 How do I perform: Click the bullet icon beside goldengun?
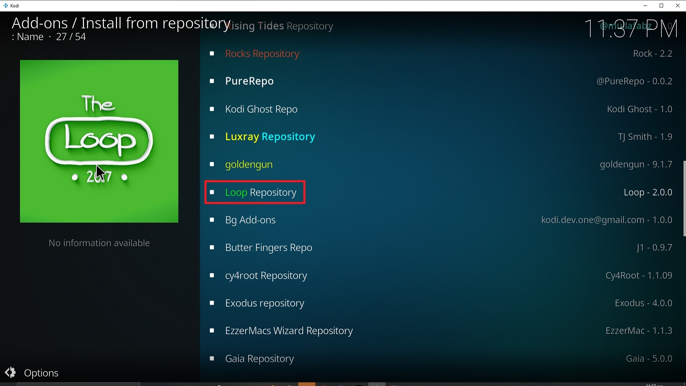(x=212, y=164)
